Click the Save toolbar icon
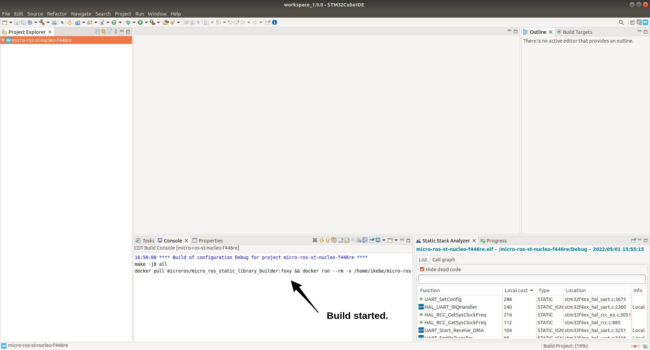The image size is (650, 350). [17, 22]
